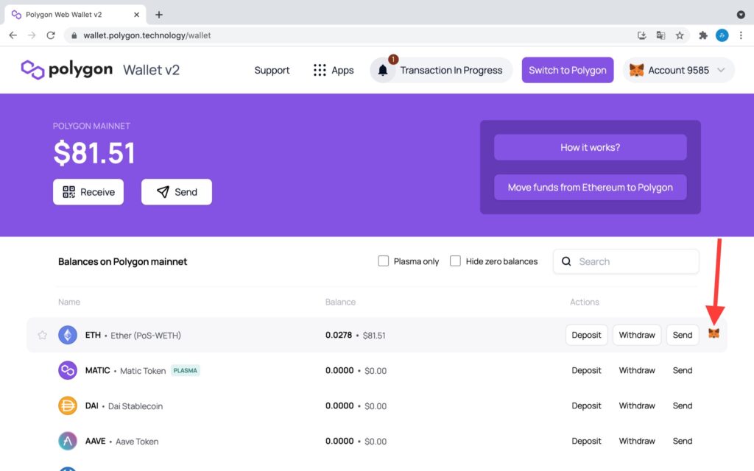View Transaction In Progress status
The width and height of the screenshot is (754, 471).
(441, 70)
